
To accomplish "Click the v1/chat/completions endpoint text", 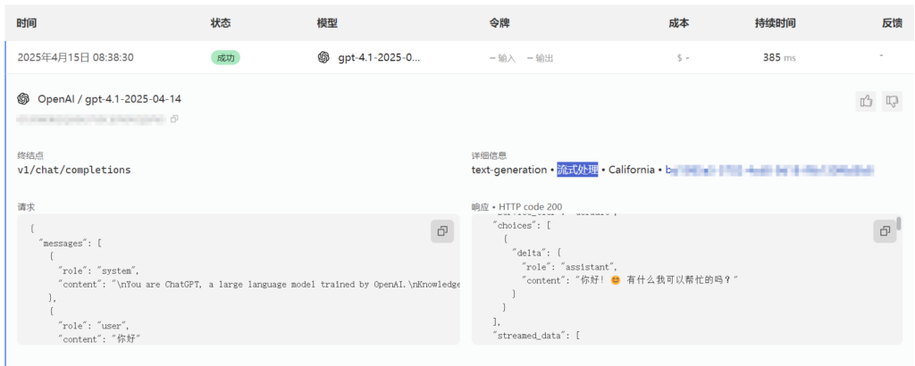I will 74,171.
